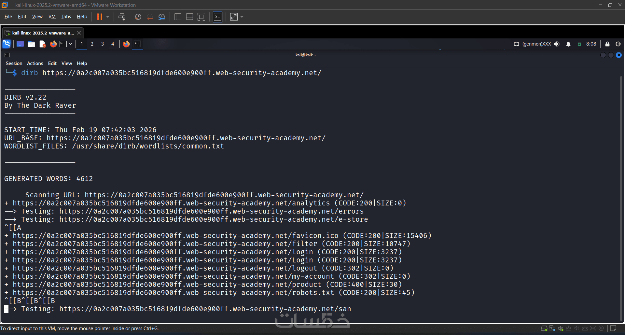Switch to the running Firefox window
The image size is (625, 335).
pyautogui.click(x=126, y=44)
